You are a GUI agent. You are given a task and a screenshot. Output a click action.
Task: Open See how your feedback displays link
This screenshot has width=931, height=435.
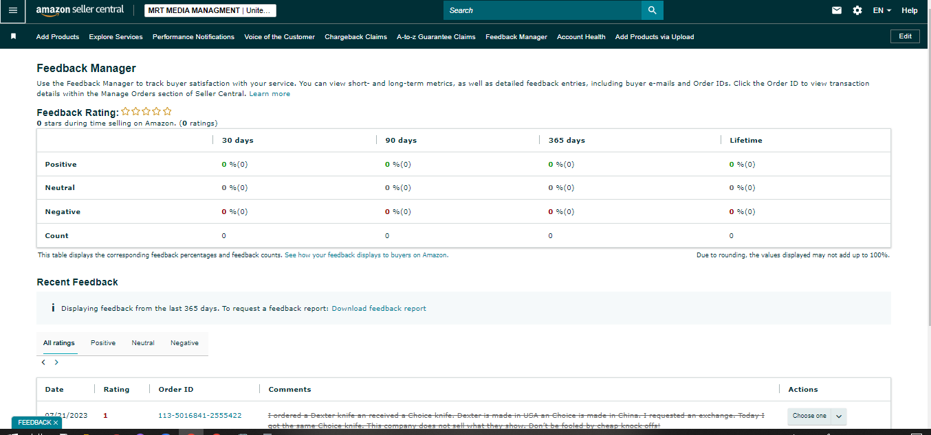366,255
